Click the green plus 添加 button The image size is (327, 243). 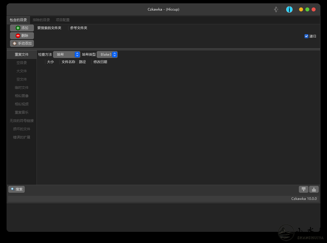pos(22,28)
